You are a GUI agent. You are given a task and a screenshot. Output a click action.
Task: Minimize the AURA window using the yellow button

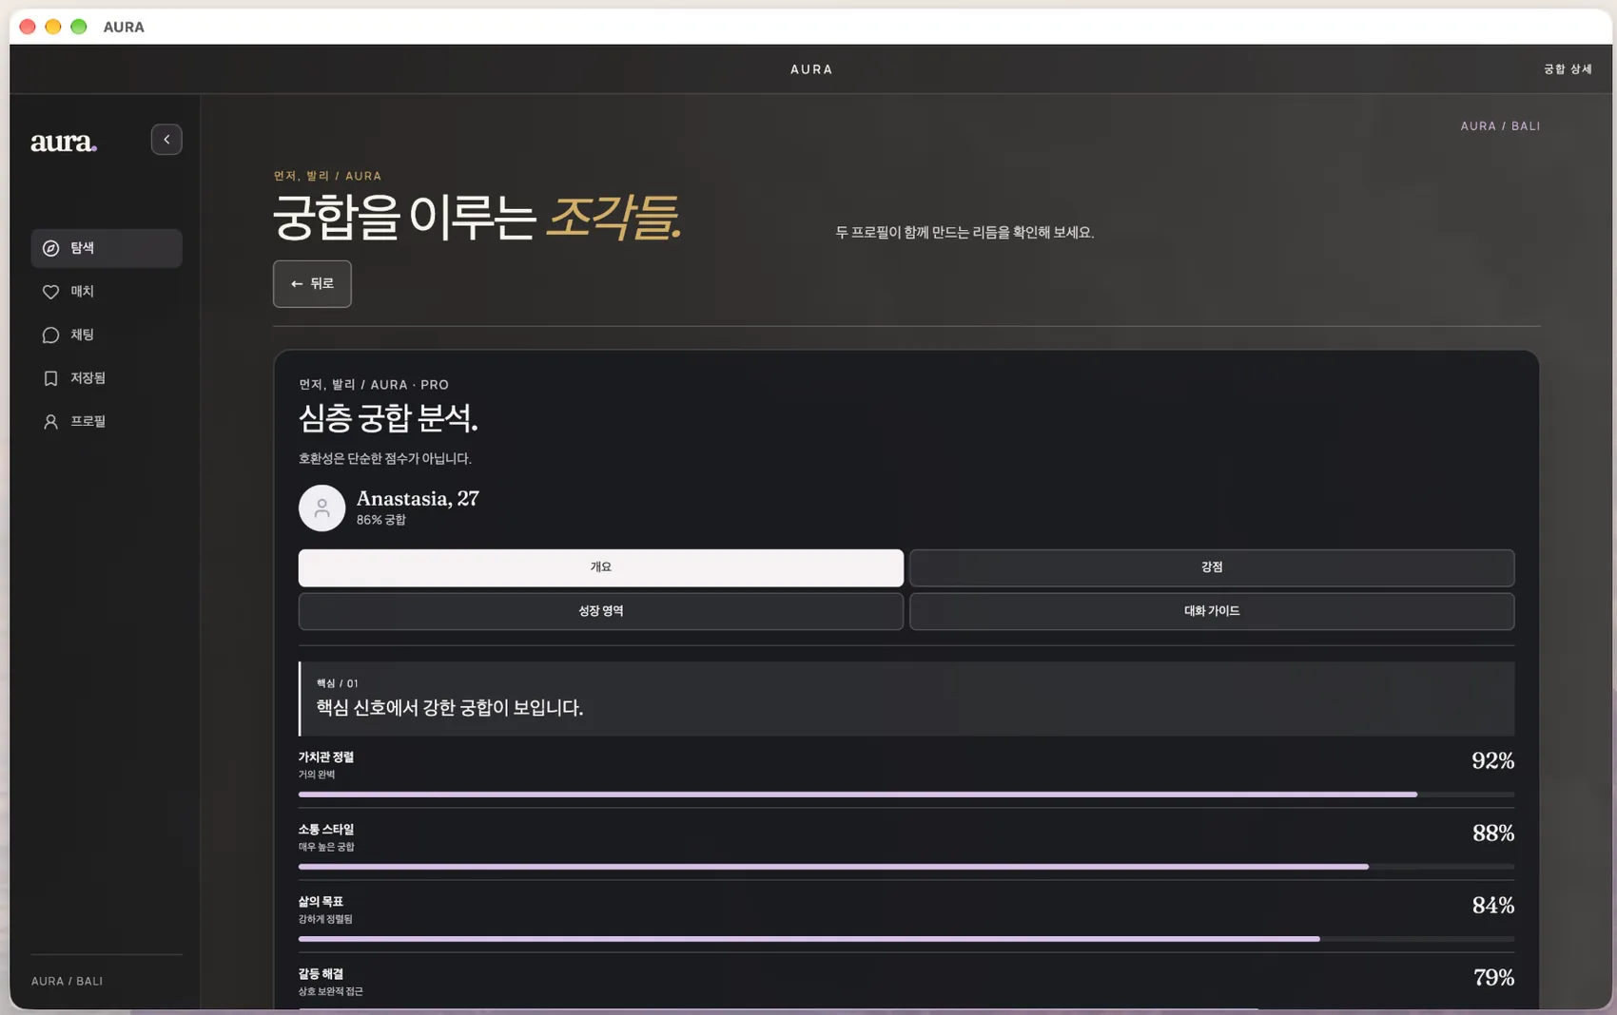tap(53, 27)
